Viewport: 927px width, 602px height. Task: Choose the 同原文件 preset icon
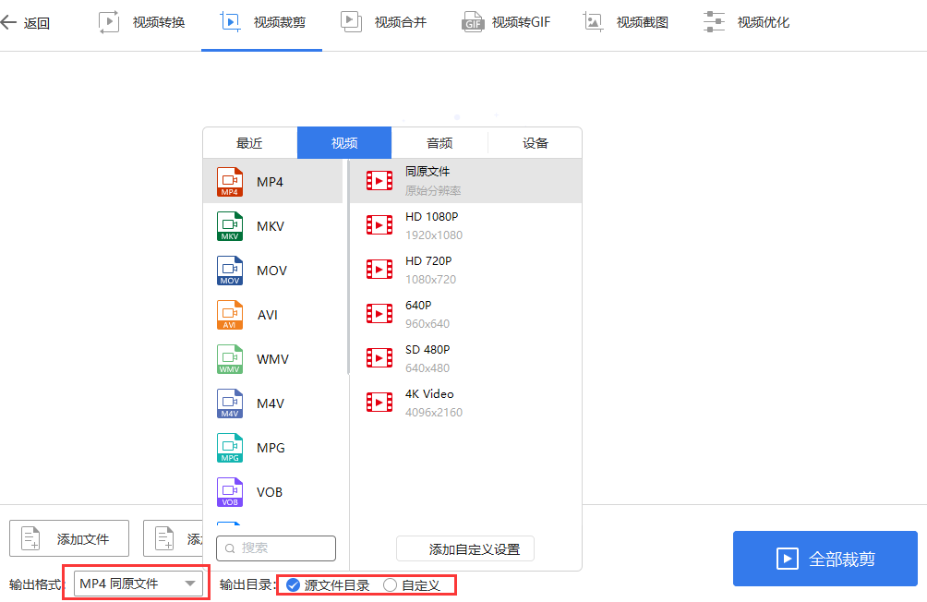pos(379,180)
